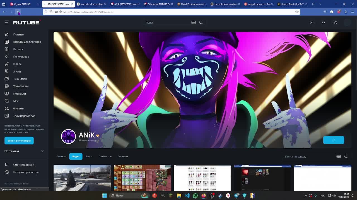Click the upload video icon in the header

coord(312,22)
